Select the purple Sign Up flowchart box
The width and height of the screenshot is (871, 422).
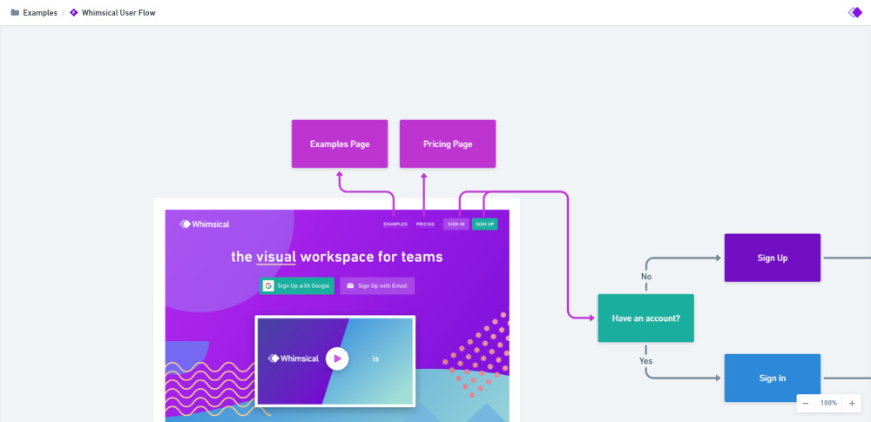[x=772, y=258]
